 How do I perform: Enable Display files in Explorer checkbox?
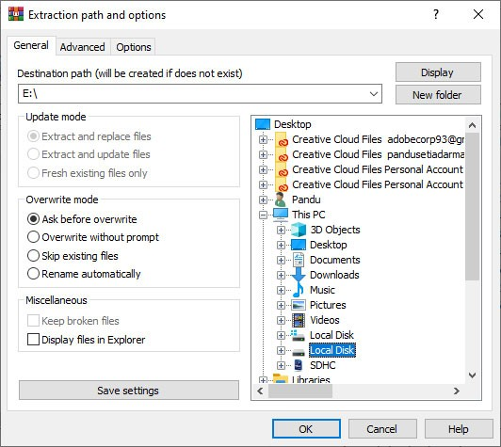pos(33,340)
